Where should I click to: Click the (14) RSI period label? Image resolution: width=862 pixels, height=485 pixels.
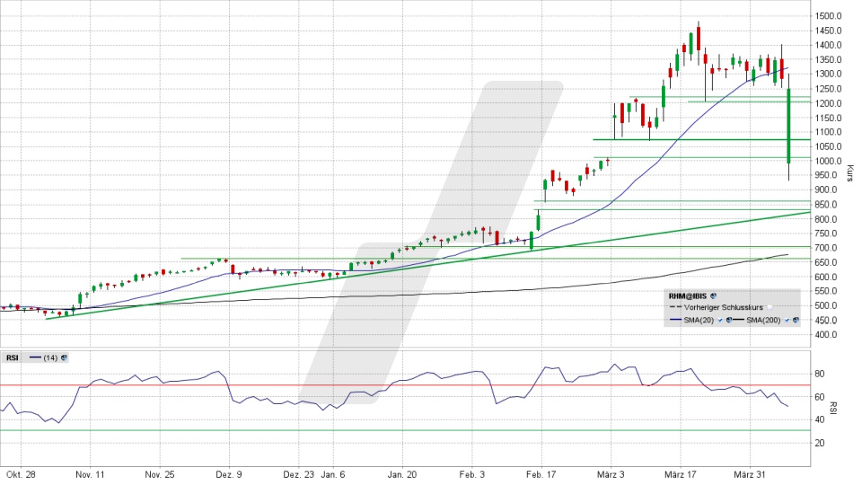[50, 357]
